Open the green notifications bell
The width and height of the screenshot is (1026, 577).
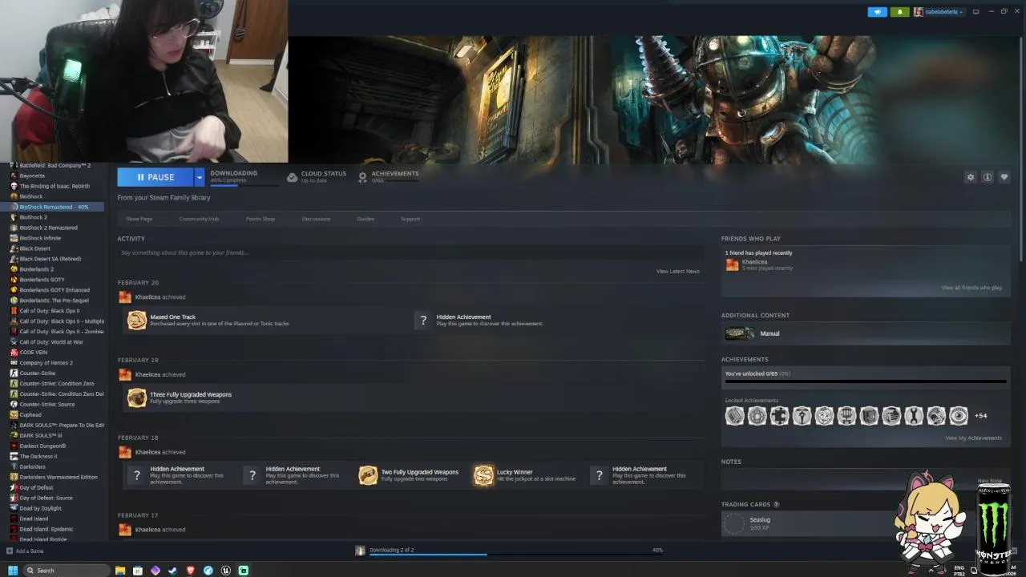pos(899,12)
